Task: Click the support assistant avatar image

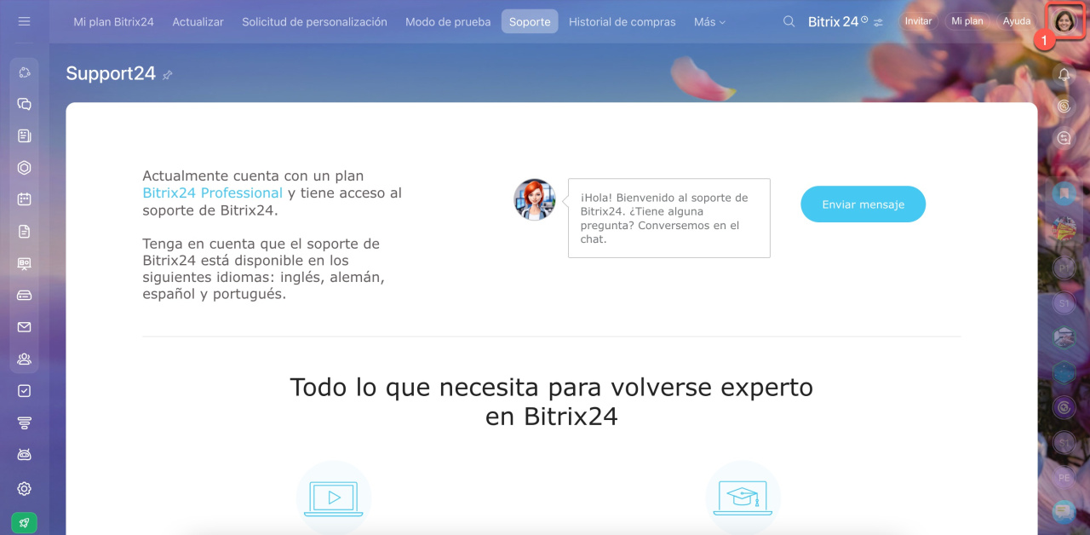Action: point(535,200)
